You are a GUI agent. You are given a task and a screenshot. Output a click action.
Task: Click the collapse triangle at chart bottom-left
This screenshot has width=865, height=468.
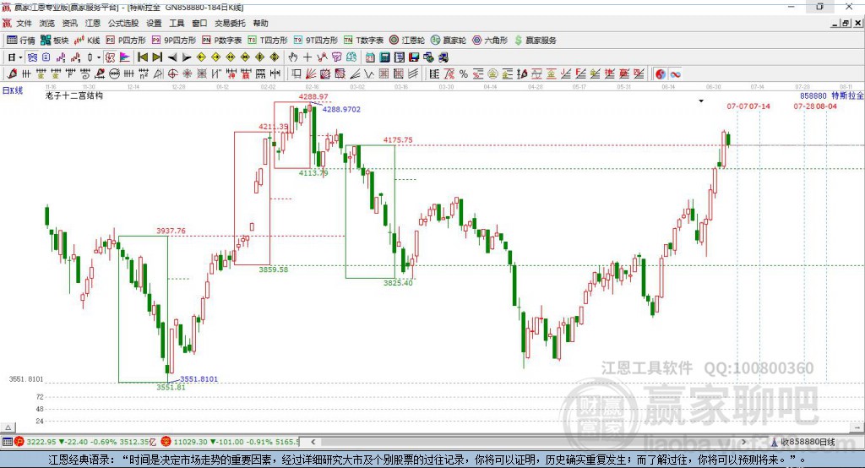pyautogui.click(x=8, y=427)
